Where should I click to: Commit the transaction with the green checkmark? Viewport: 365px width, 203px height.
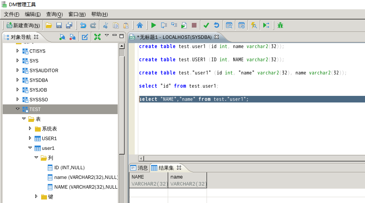206,25
